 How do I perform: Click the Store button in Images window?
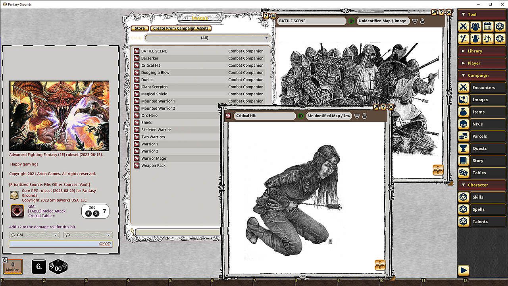click(140, 29)
